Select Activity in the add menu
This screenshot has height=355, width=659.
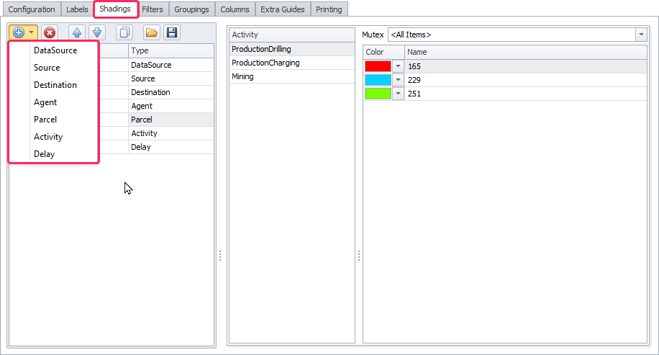pos(48,137)
